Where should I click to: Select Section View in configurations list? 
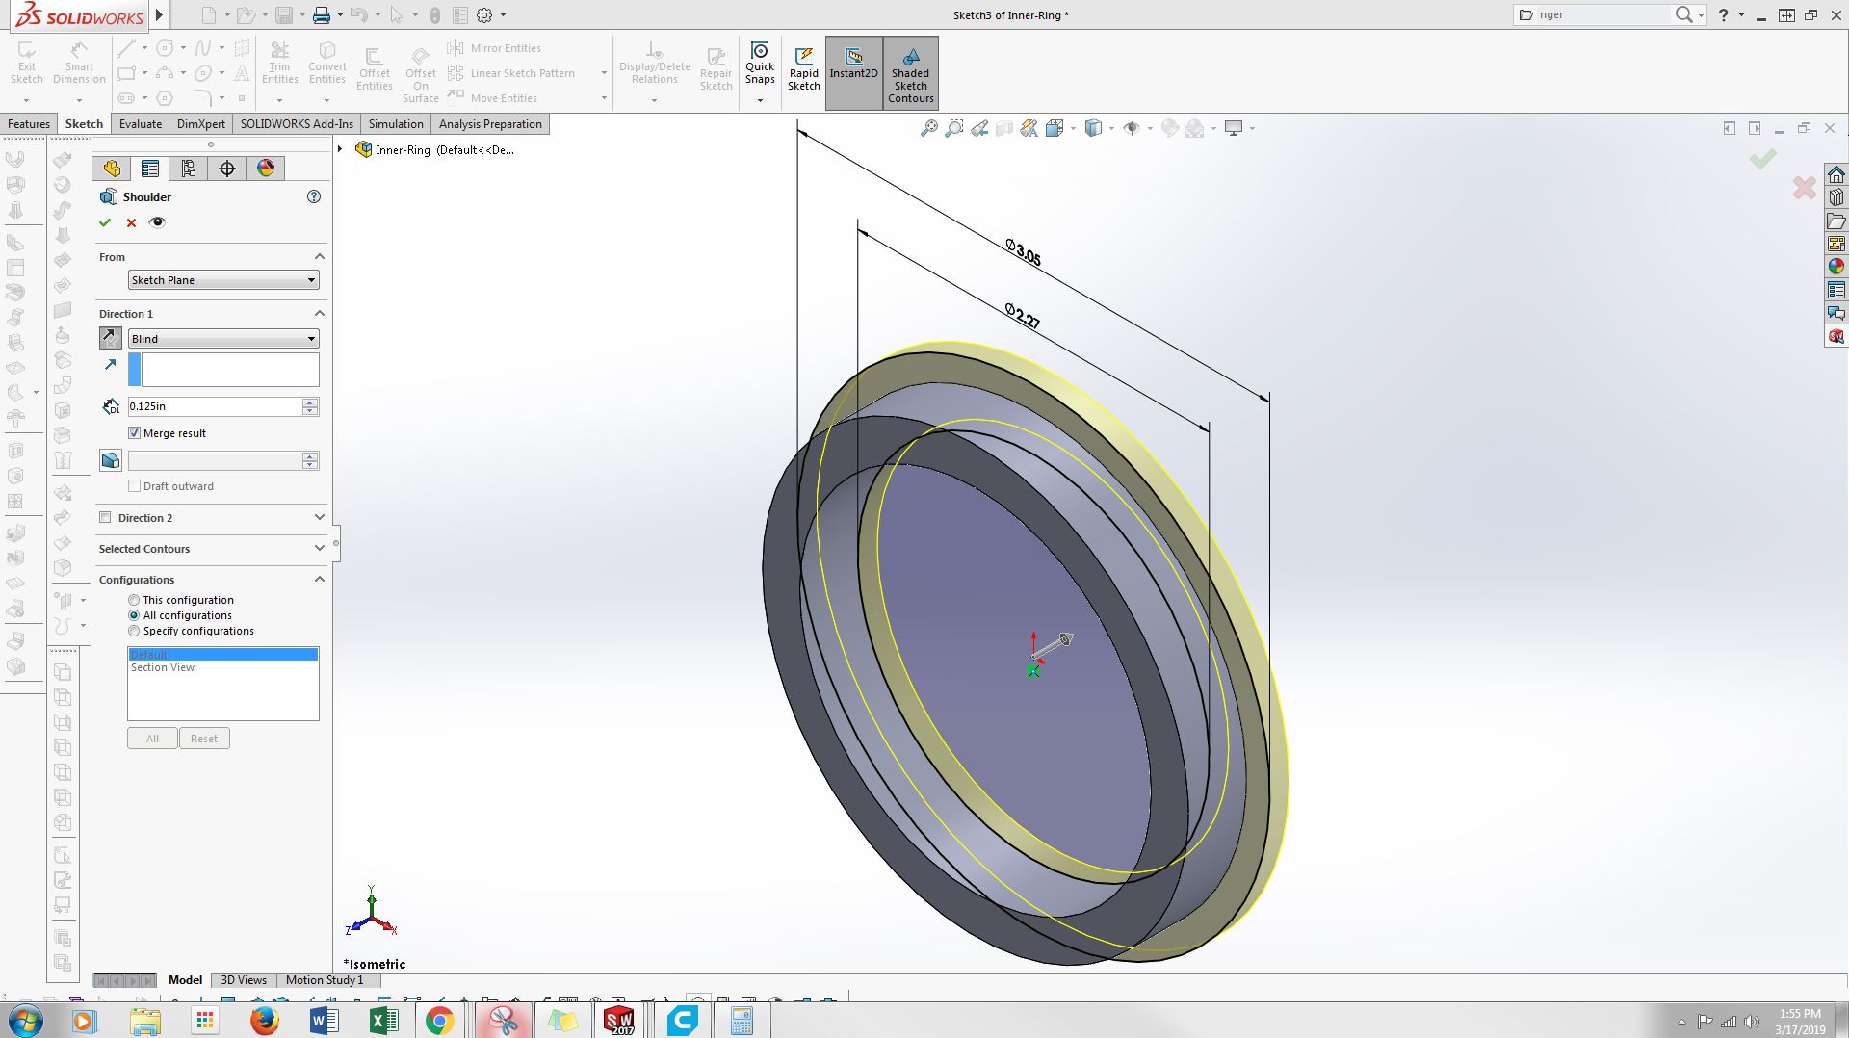[163, 667]
